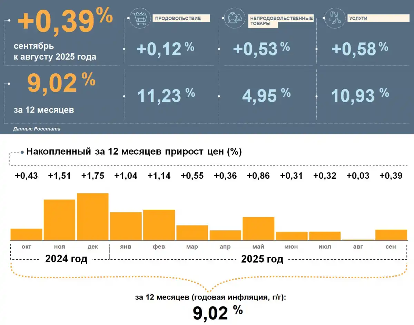This screenshot has height=325, width=414.
Task: Select the май bar in the chart
Action: 258,228
